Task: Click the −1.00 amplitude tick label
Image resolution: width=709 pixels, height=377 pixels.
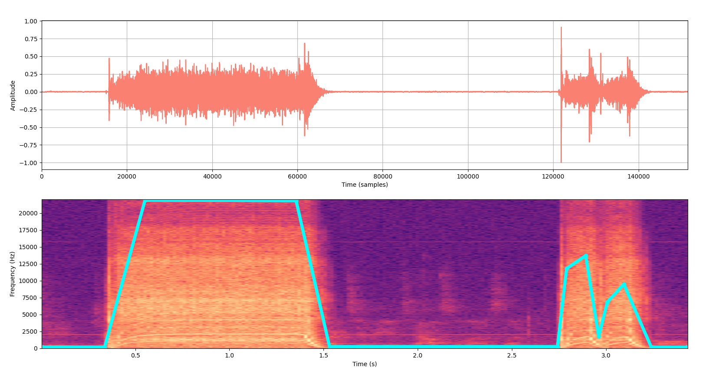Action: pyautogui.click(x=29, y=163)
